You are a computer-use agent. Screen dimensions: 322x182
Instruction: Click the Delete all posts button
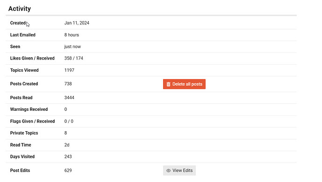[x=184, y=84]
